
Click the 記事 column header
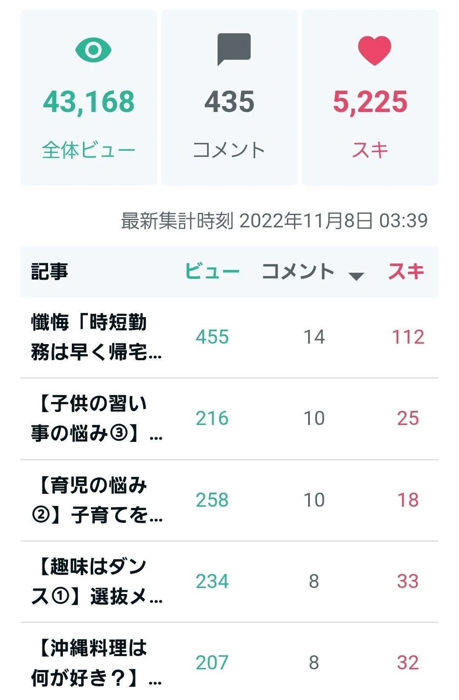pos(49,271)
